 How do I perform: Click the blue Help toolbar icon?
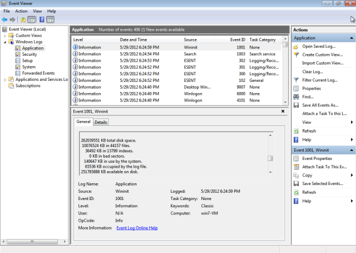click(x=42, y=20)
